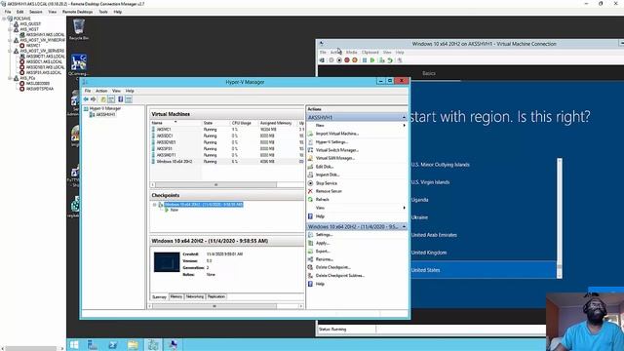Open Settings action for selected checkpoint
Viewport: 624px width, 351px height.
(324, 235)
